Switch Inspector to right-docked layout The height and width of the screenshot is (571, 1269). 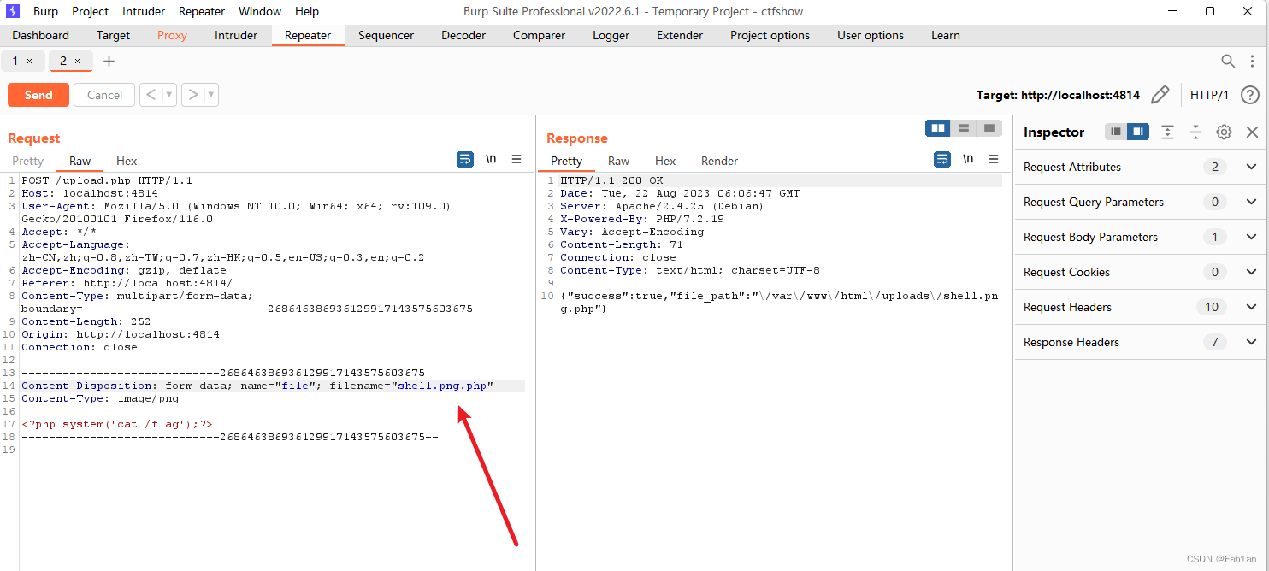pyautogui.click(x=1138, y=132)
